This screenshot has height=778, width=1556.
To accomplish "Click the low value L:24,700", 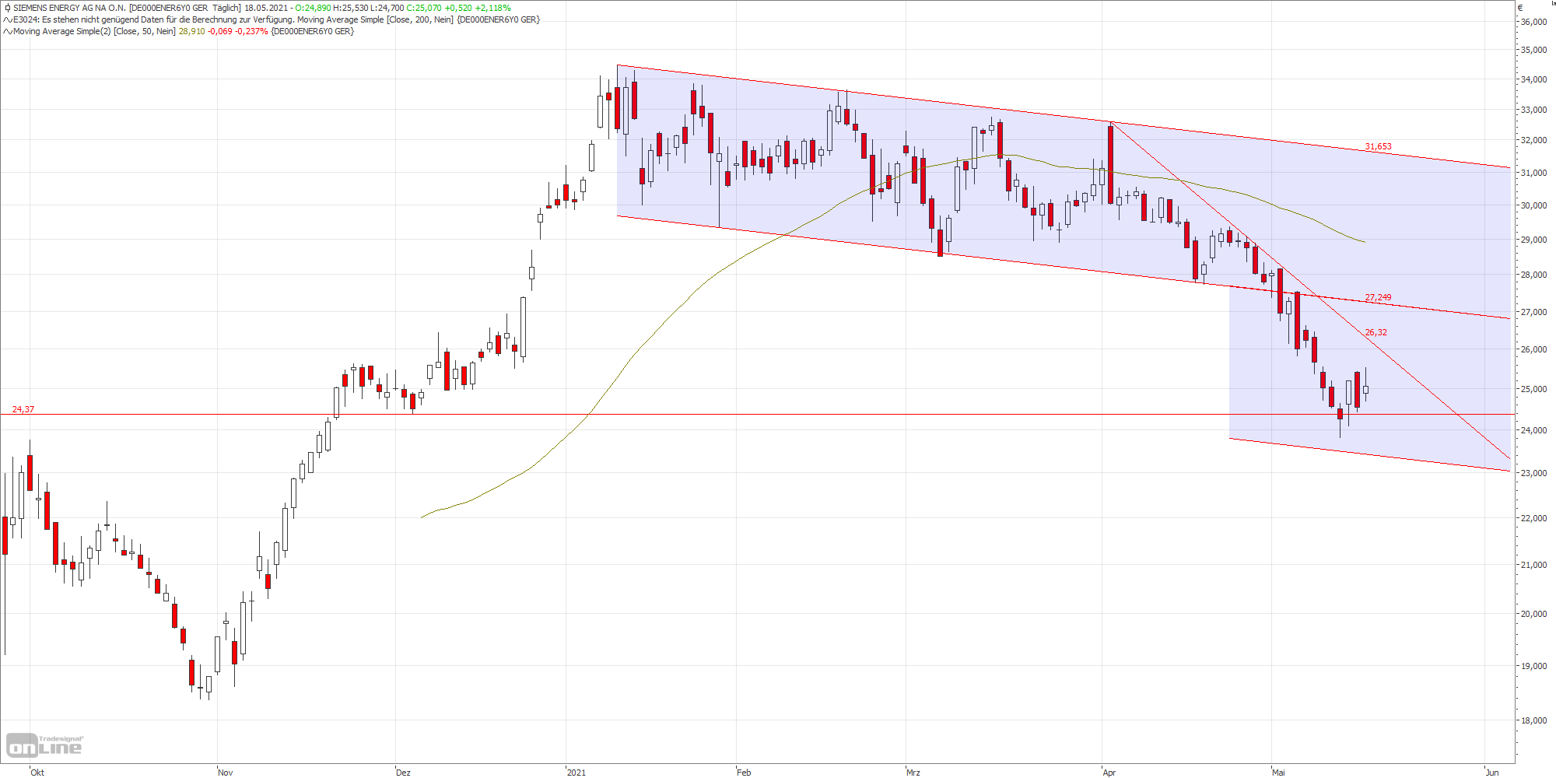I will click(x=387, y=8).
